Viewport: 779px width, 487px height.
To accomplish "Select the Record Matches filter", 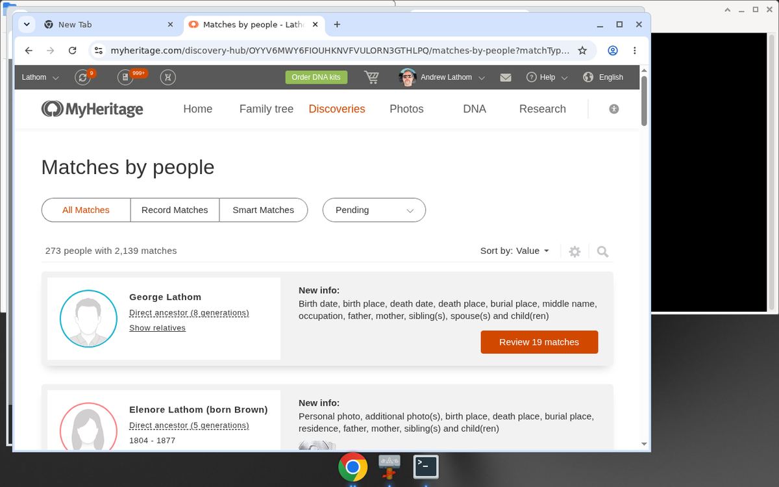I will (x=175, y=210).
